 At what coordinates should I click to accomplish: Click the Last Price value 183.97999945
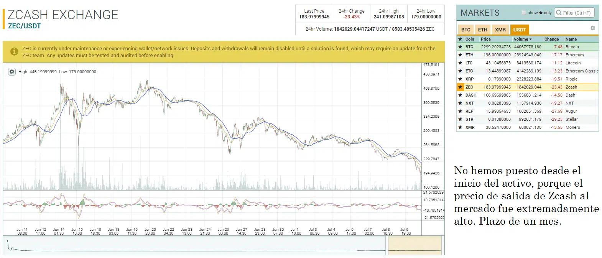[314, 17]
